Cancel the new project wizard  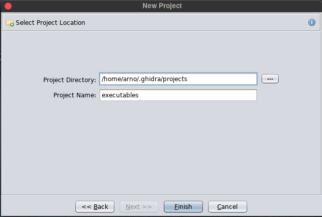tap(227, 206)
